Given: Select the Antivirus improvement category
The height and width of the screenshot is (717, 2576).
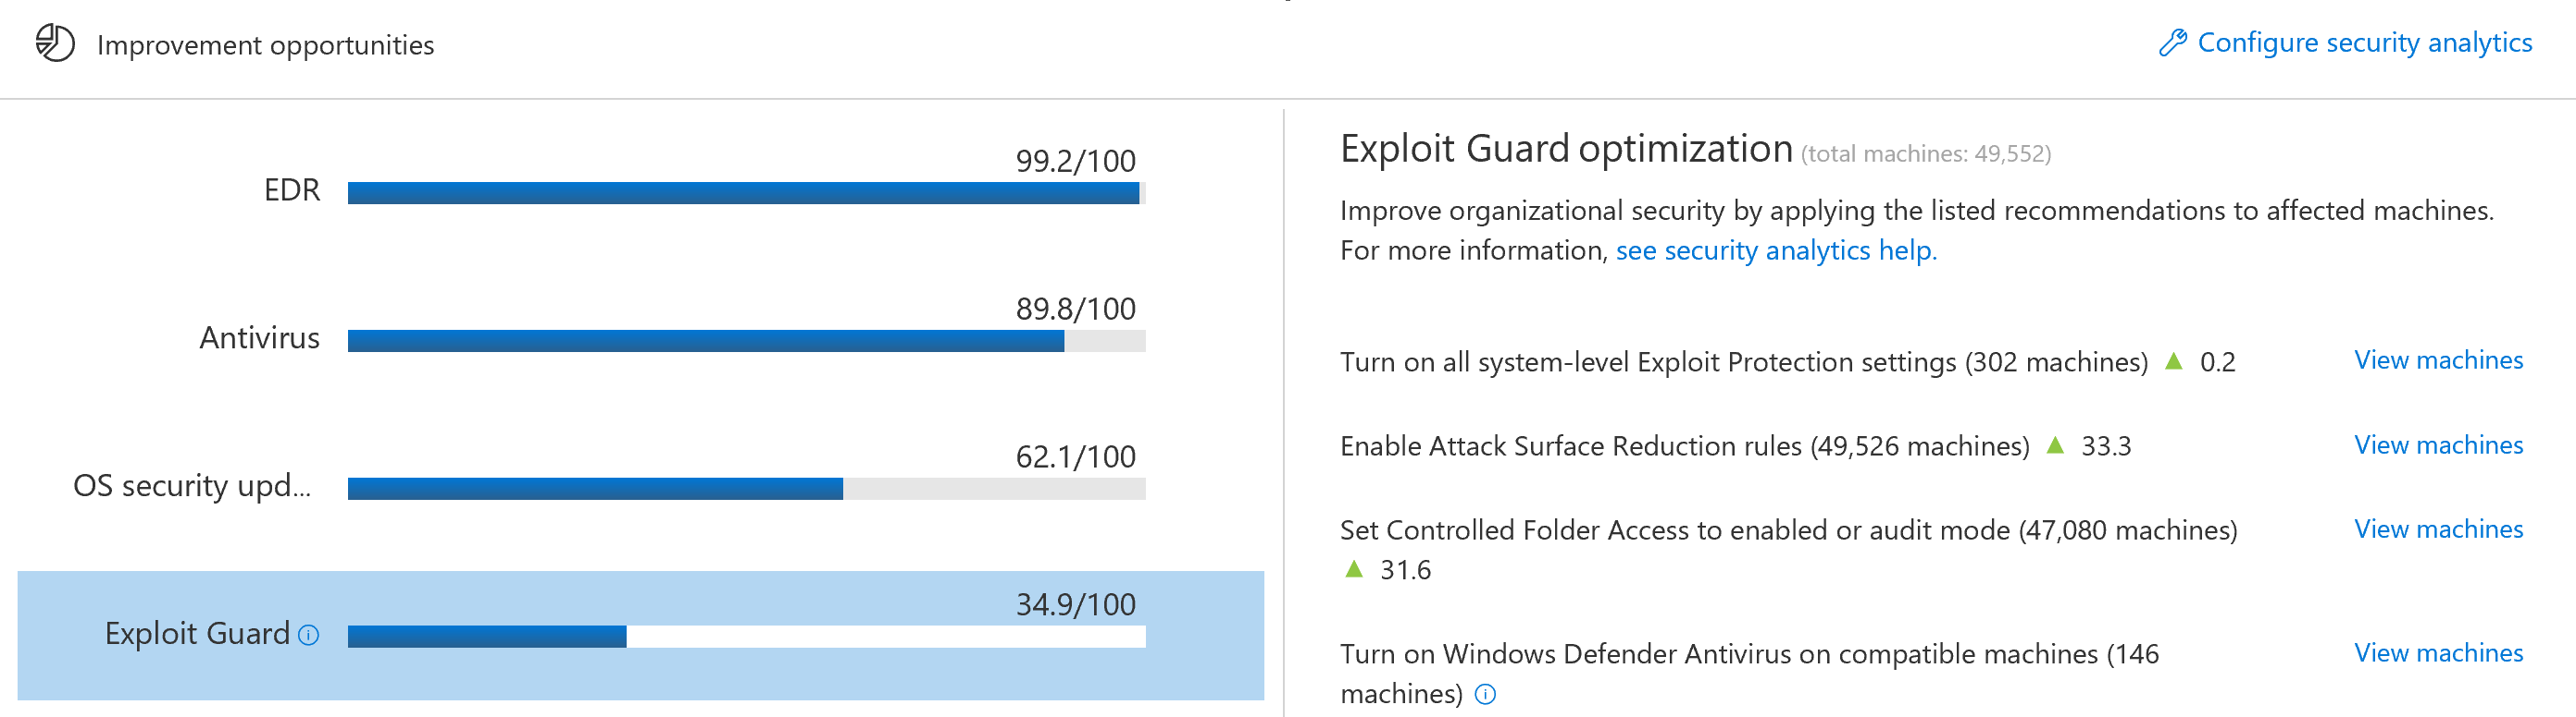Looking at the screenshot, I should (x=259, y=337).
